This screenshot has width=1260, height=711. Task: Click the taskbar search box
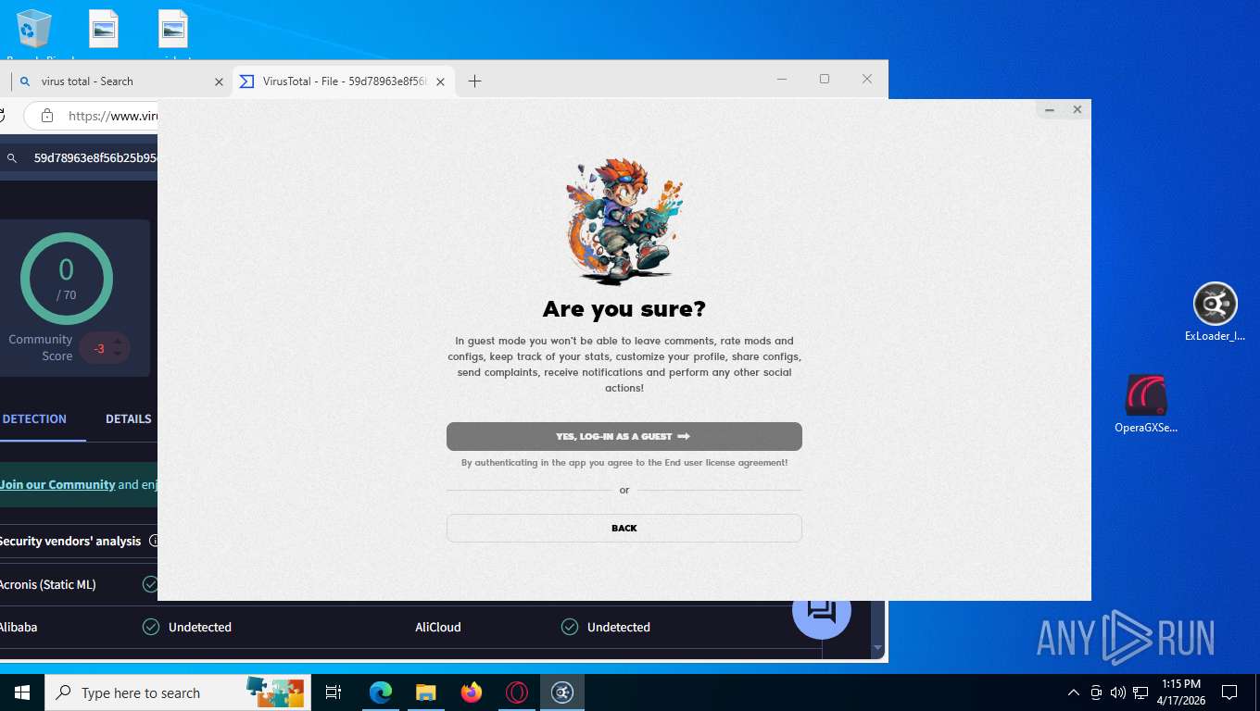(x=177, y=692)
